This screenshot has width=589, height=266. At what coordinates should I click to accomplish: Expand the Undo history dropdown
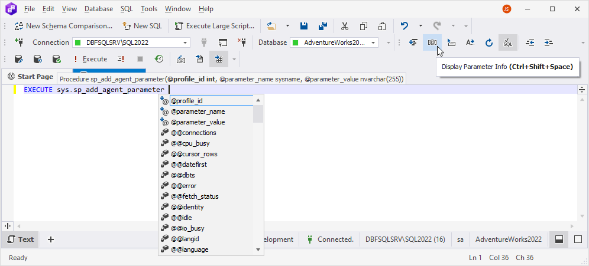coord(420,26)
